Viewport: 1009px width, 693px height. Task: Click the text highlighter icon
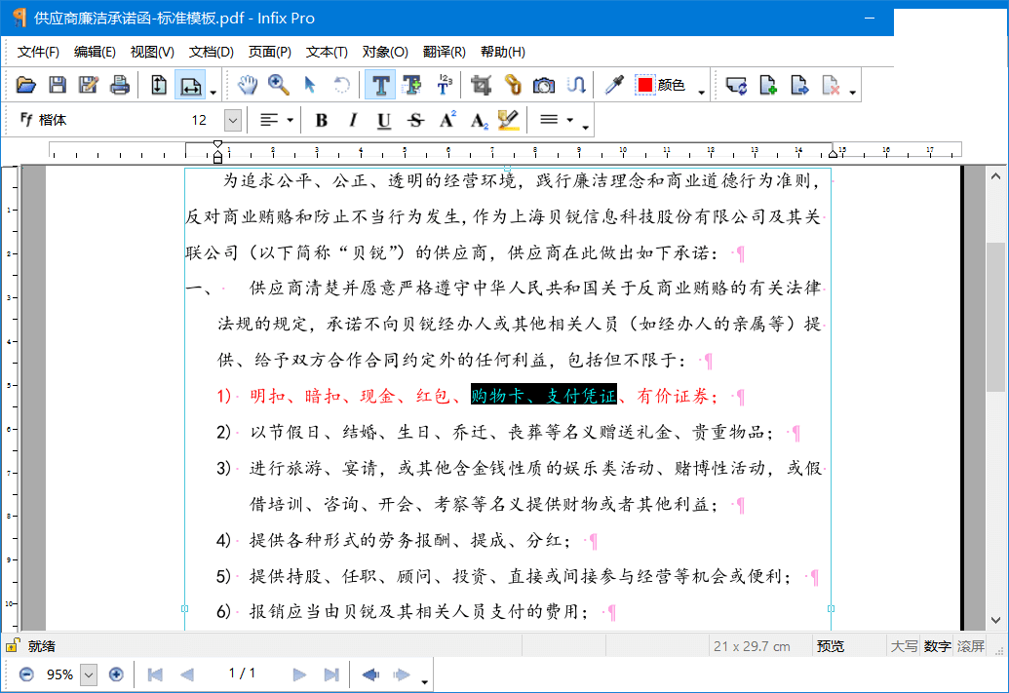[x=508, y=120]
